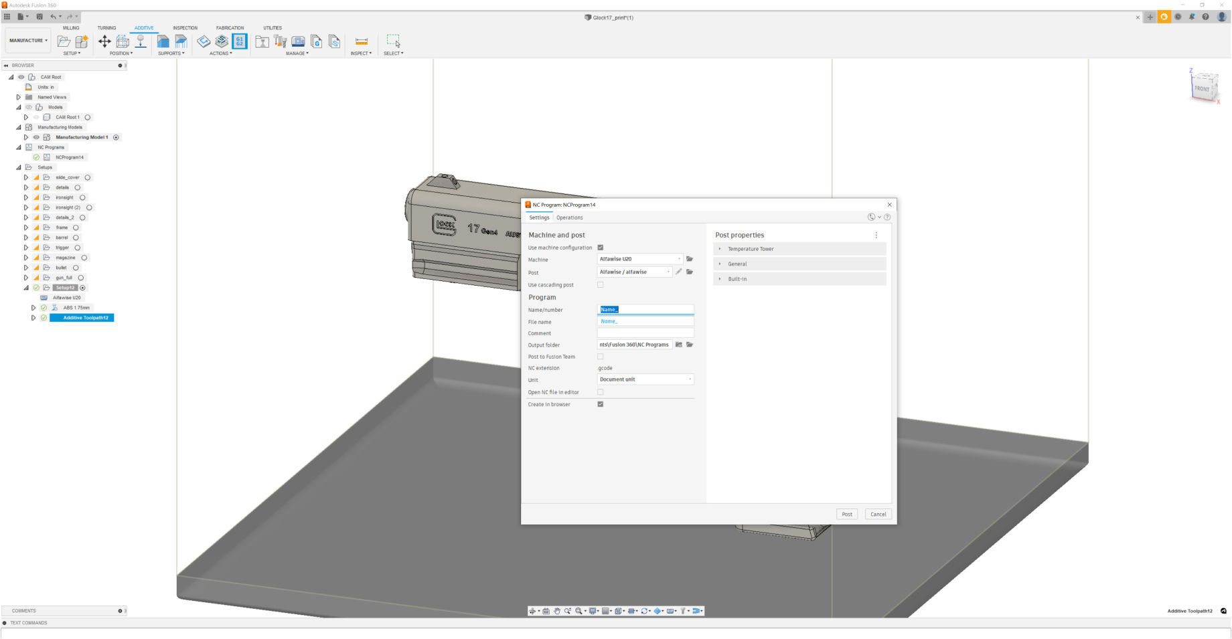Image resolution: width=1232 pixels, height=639 pixels.
Task: Open the MANAGE menu label
Action: tap(297, 54)
